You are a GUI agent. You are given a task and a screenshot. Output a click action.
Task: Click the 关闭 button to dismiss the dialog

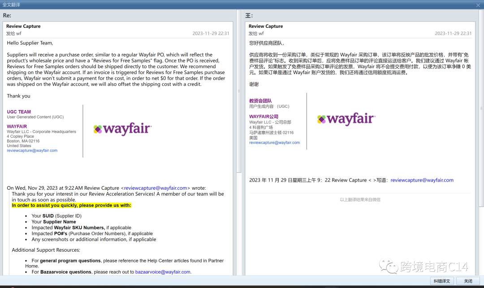coord(468,281)
